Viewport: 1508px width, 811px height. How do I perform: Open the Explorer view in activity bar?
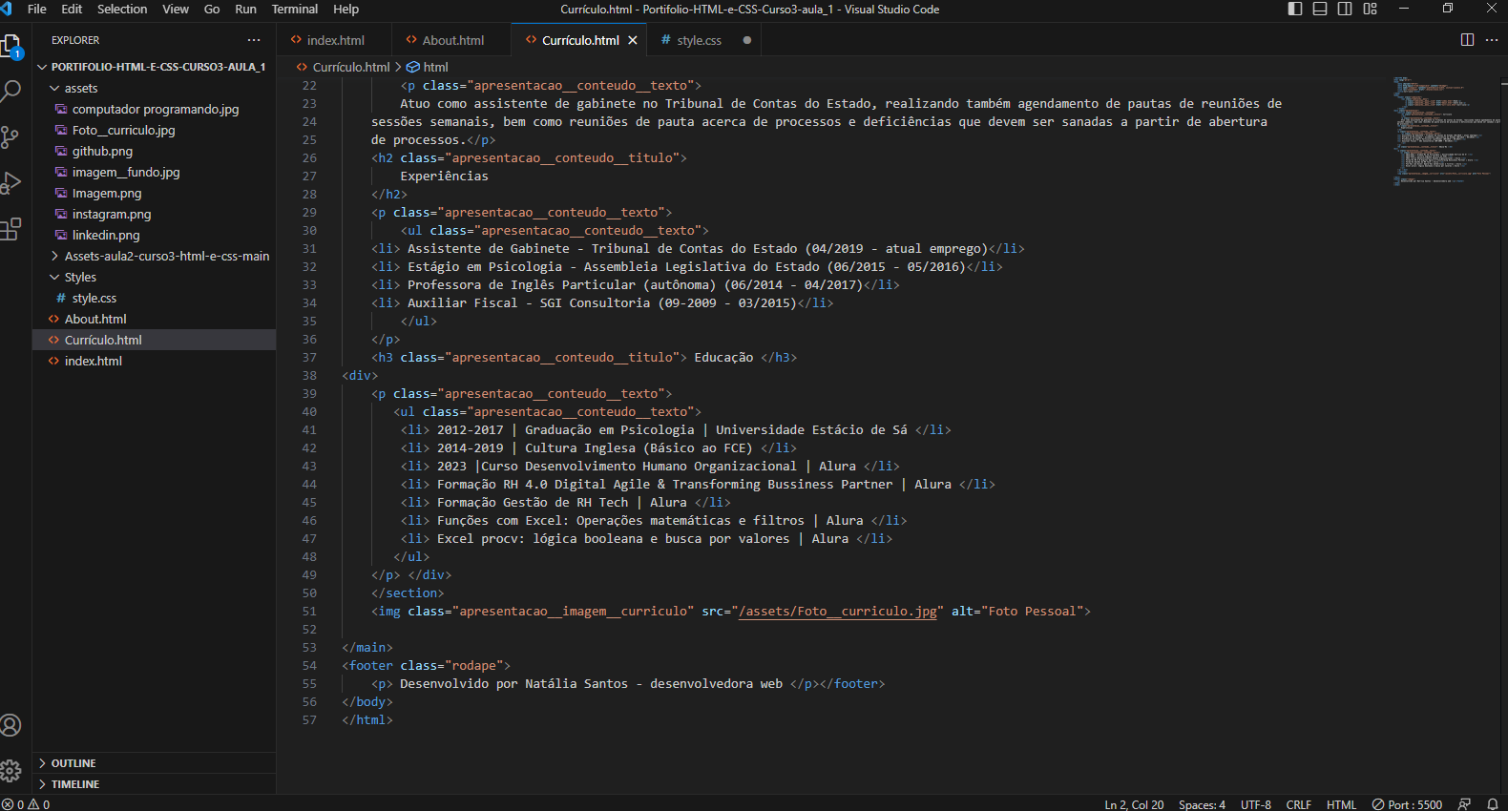point(11,46)
